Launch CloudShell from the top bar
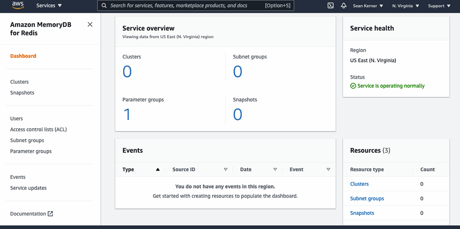 pyautogui.click(x=330, y=5)
